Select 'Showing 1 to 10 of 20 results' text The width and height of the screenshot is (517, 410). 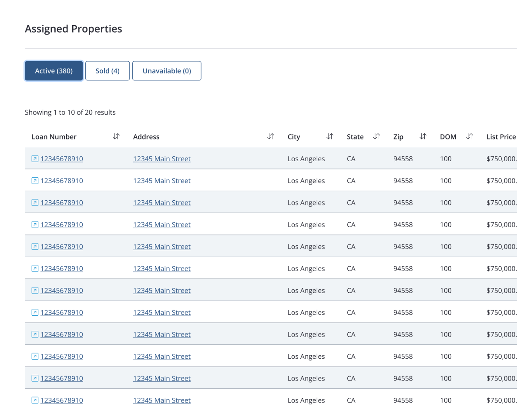point(70,112)
